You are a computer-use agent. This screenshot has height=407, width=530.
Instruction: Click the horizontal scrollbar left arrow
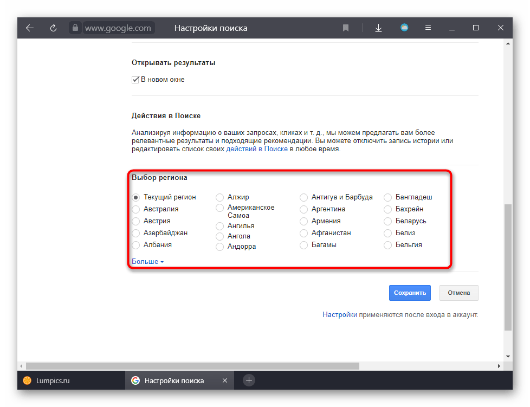coord(21,366)
